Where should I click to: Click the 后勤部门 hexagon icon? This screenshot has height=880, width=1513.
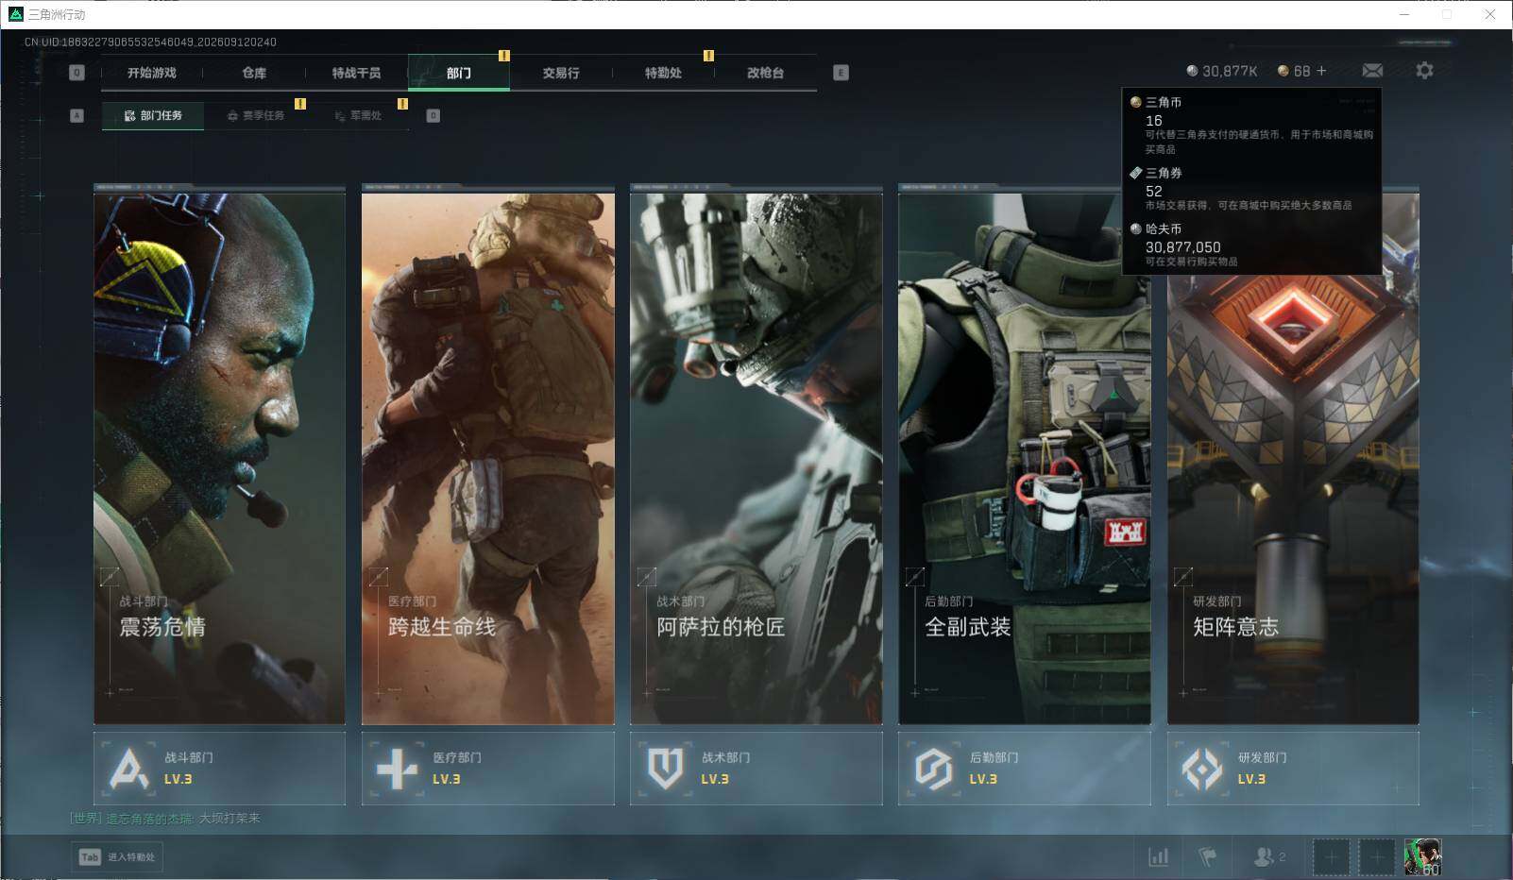coord(933,769)
